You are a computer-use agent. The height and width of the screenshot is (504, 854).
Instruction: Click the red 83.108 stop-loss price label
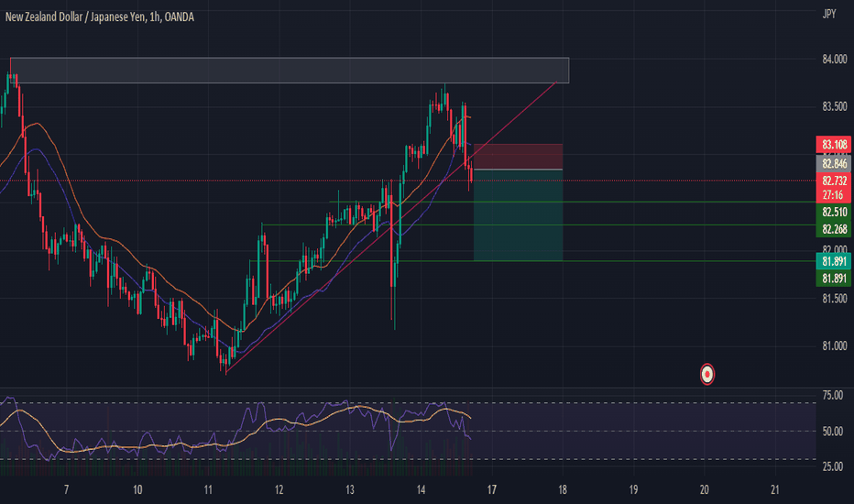pyautogui.click(x=834, y=145)
